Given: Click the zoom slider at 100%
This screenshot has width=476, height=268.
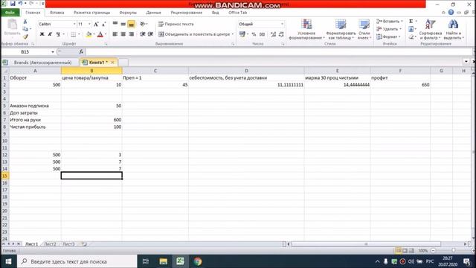Looking at the screenshot, I should 453,251.
